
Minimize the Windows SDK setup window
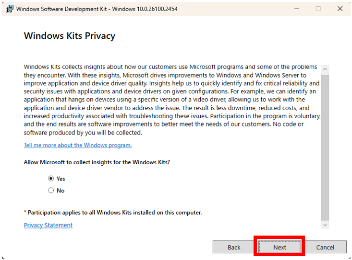(296, 9)
